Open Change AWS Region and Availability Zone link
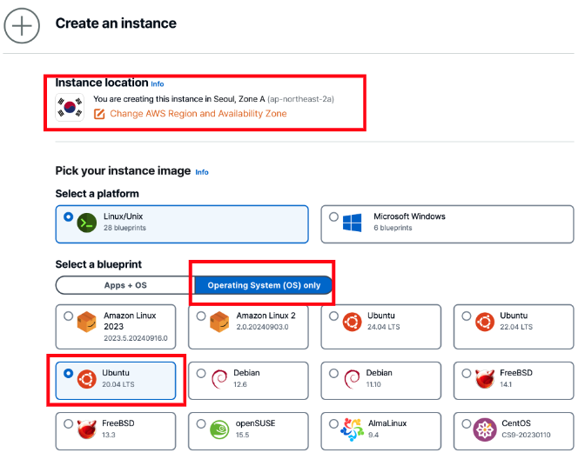The width and height of the screenshot is (585, 459). [198, 114]
